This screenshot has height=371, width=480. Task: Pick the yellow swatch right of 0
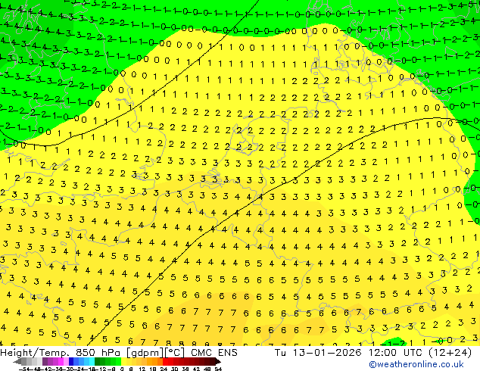point(123,361)
